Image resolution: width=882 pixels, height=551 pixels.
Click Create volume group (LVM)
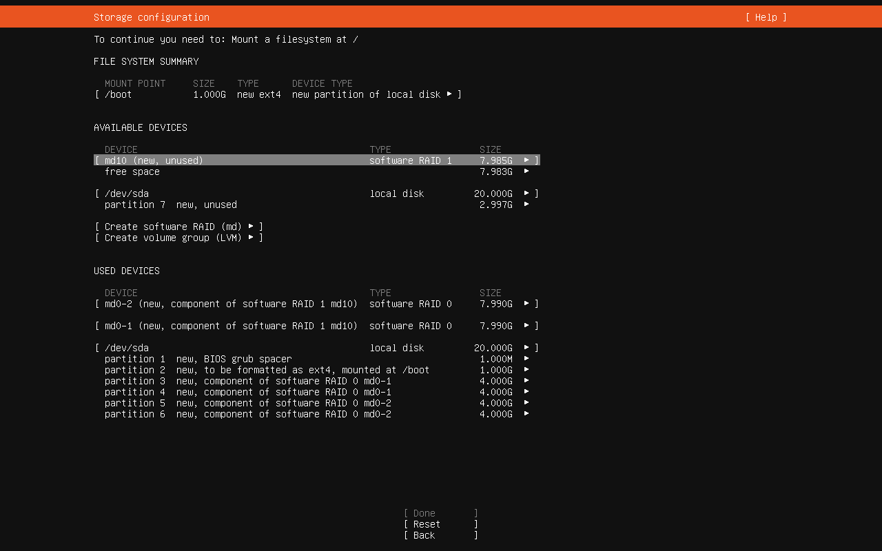tap(179, 238)
